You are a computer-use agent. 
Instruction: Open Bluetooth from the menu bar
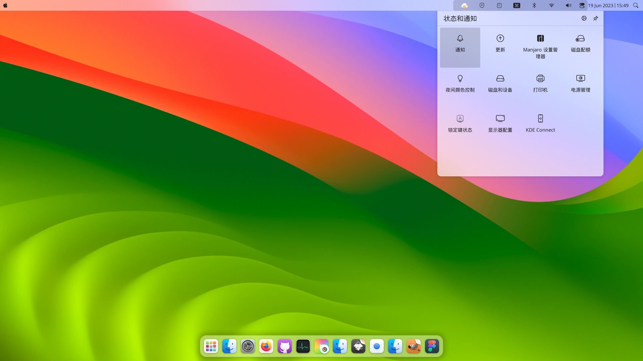[534, 5]
